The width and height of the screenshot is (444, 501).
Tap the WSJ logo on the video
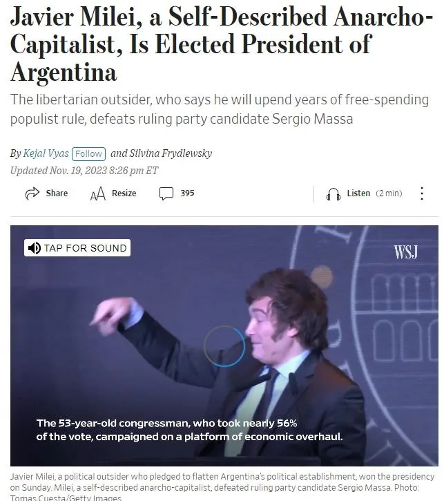[406, 252]
